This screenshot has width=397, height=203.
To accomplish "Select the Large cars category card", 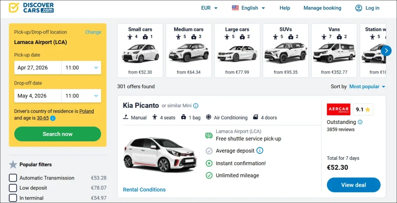I will (x=237, y=51).
